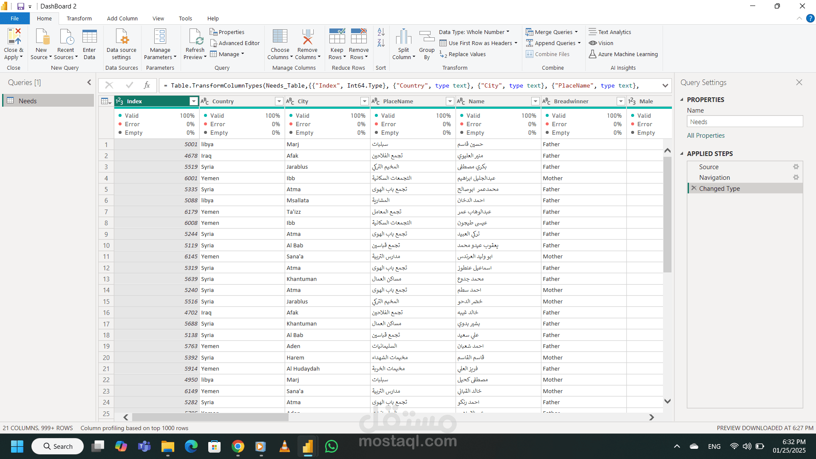The width and height of the screenshot is (816, 459).
Task: Open Data Type Whole Number dropdown
Action: pos(474,32)
